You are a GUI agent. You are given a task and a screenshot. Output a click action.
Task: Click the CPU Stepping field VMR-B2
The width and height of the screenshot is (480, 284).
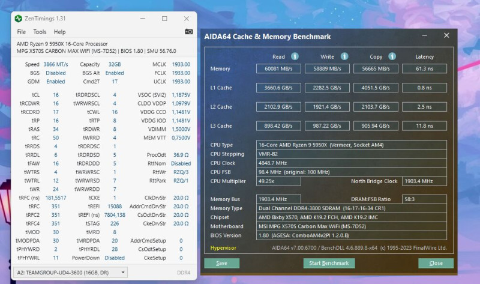352,154
